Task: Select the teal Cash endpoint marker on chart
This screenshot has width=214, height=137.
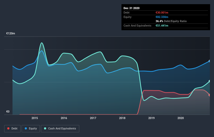Action: pos(210,81)
